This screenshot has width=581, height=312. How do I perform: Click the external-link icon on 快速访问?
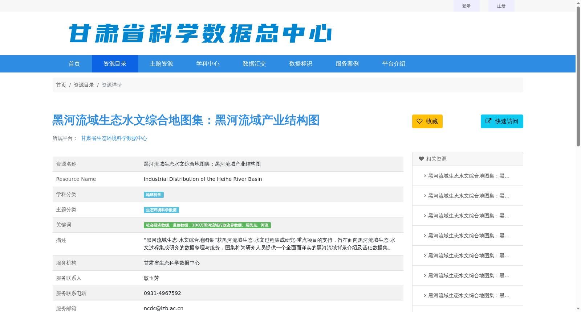click(x=488, y=121)
